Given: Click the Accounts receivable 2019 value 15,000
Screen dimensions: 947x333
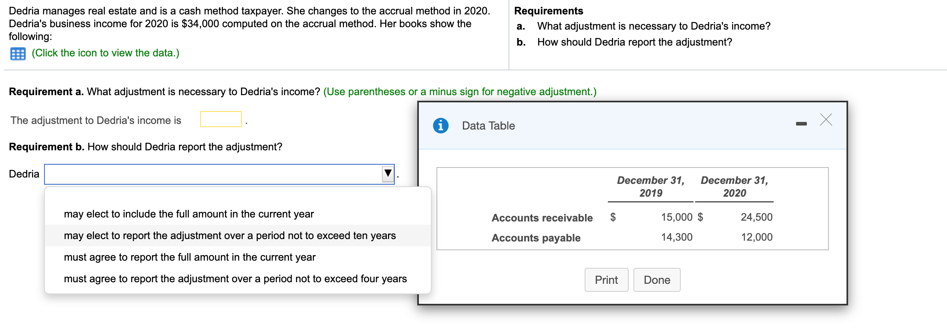Looking at the screenshot, I should point(676,217).
